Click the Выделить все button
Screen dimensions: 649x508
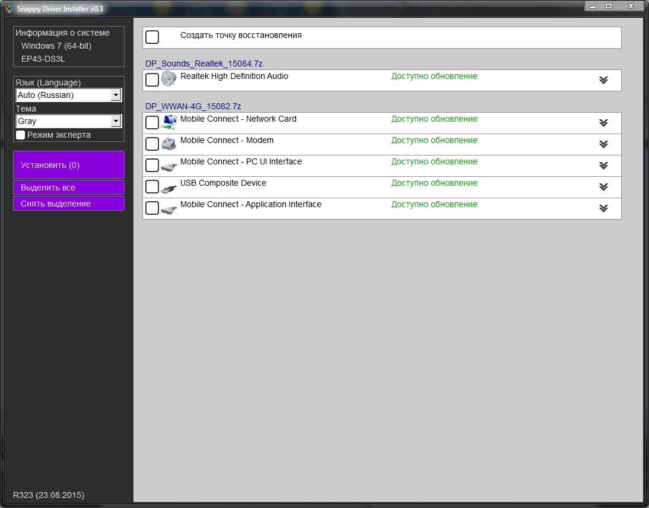[x=69, y=187]
